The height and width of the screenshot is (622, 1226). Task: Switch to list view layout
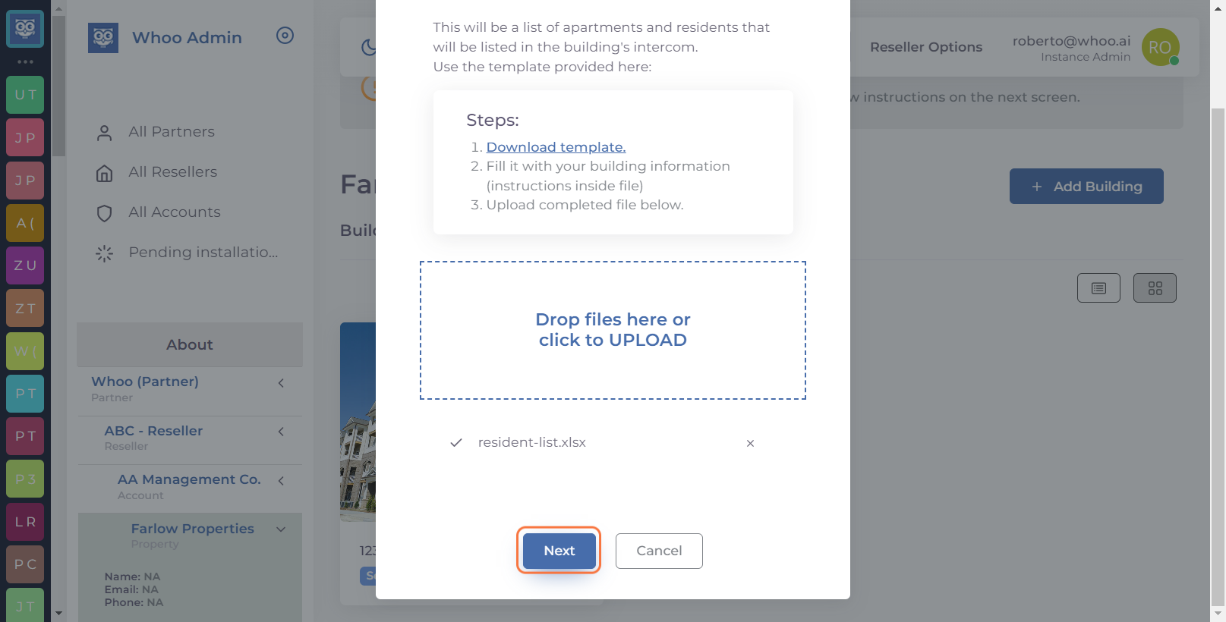tap(1098, 288)
